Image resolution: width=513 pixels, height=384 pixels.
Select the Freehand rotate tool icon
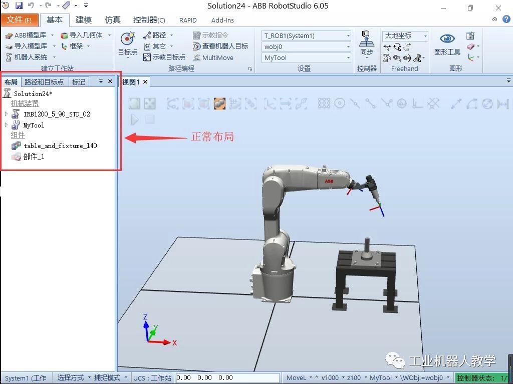tap(397, 47)
